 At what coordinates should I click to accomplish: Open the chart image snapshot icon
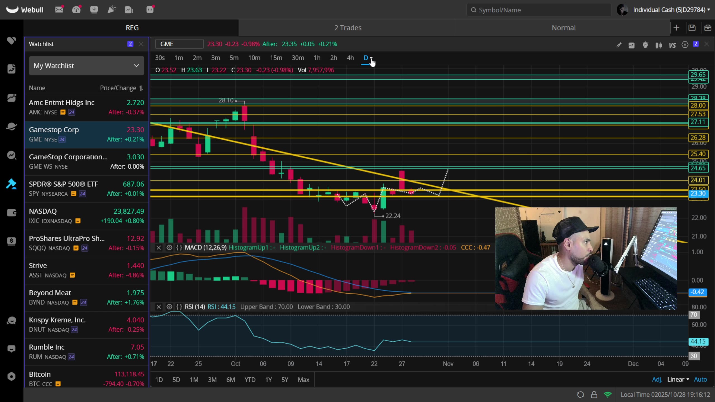click(631, 45)
